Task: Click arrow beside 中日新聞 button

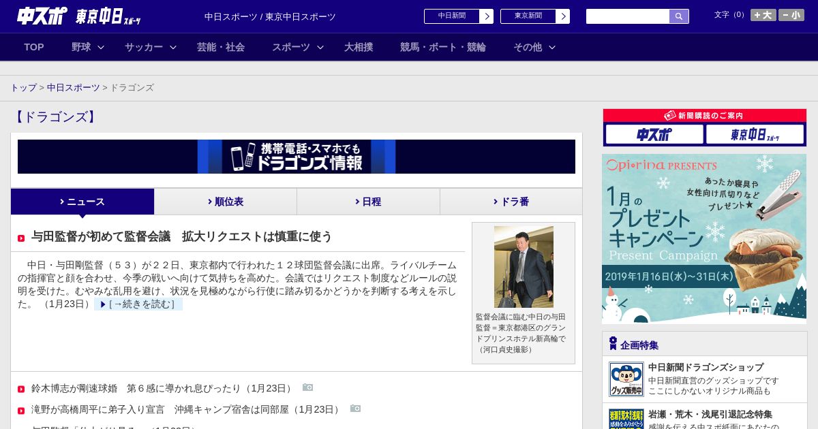Action: (x=487, y=16)
